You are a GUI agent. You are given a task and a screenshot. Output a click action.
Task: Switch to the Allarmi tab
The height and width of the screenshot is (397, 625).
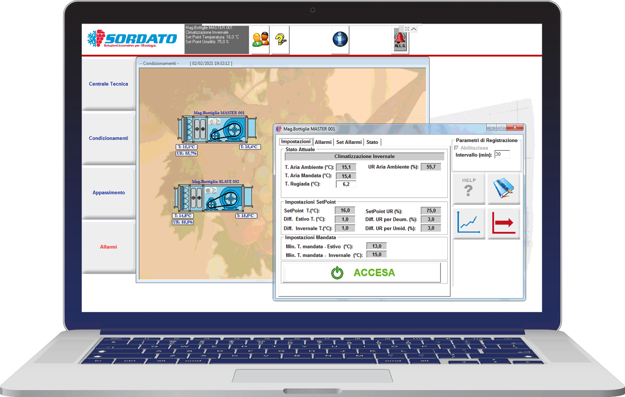coord(323,142)
